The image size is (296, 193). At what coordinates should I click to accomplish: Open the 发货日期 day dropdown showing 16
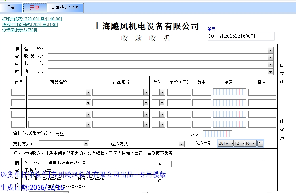pos(254,143)
